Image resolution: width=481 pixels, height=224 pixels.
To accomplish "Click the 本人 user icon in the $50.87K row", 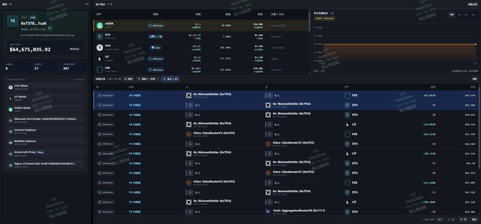I will pos(190,115).
